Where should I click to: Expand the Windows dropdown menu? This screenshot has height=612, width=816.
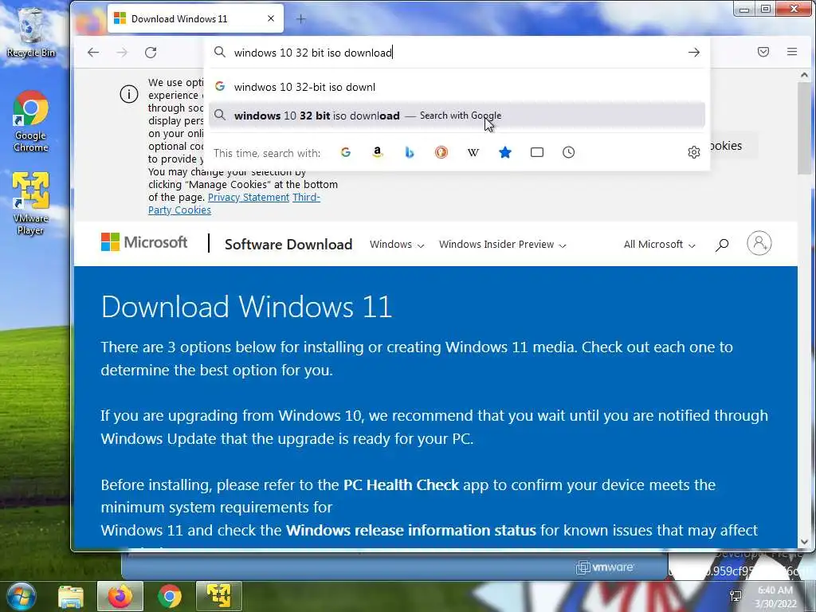click(397, 244)
